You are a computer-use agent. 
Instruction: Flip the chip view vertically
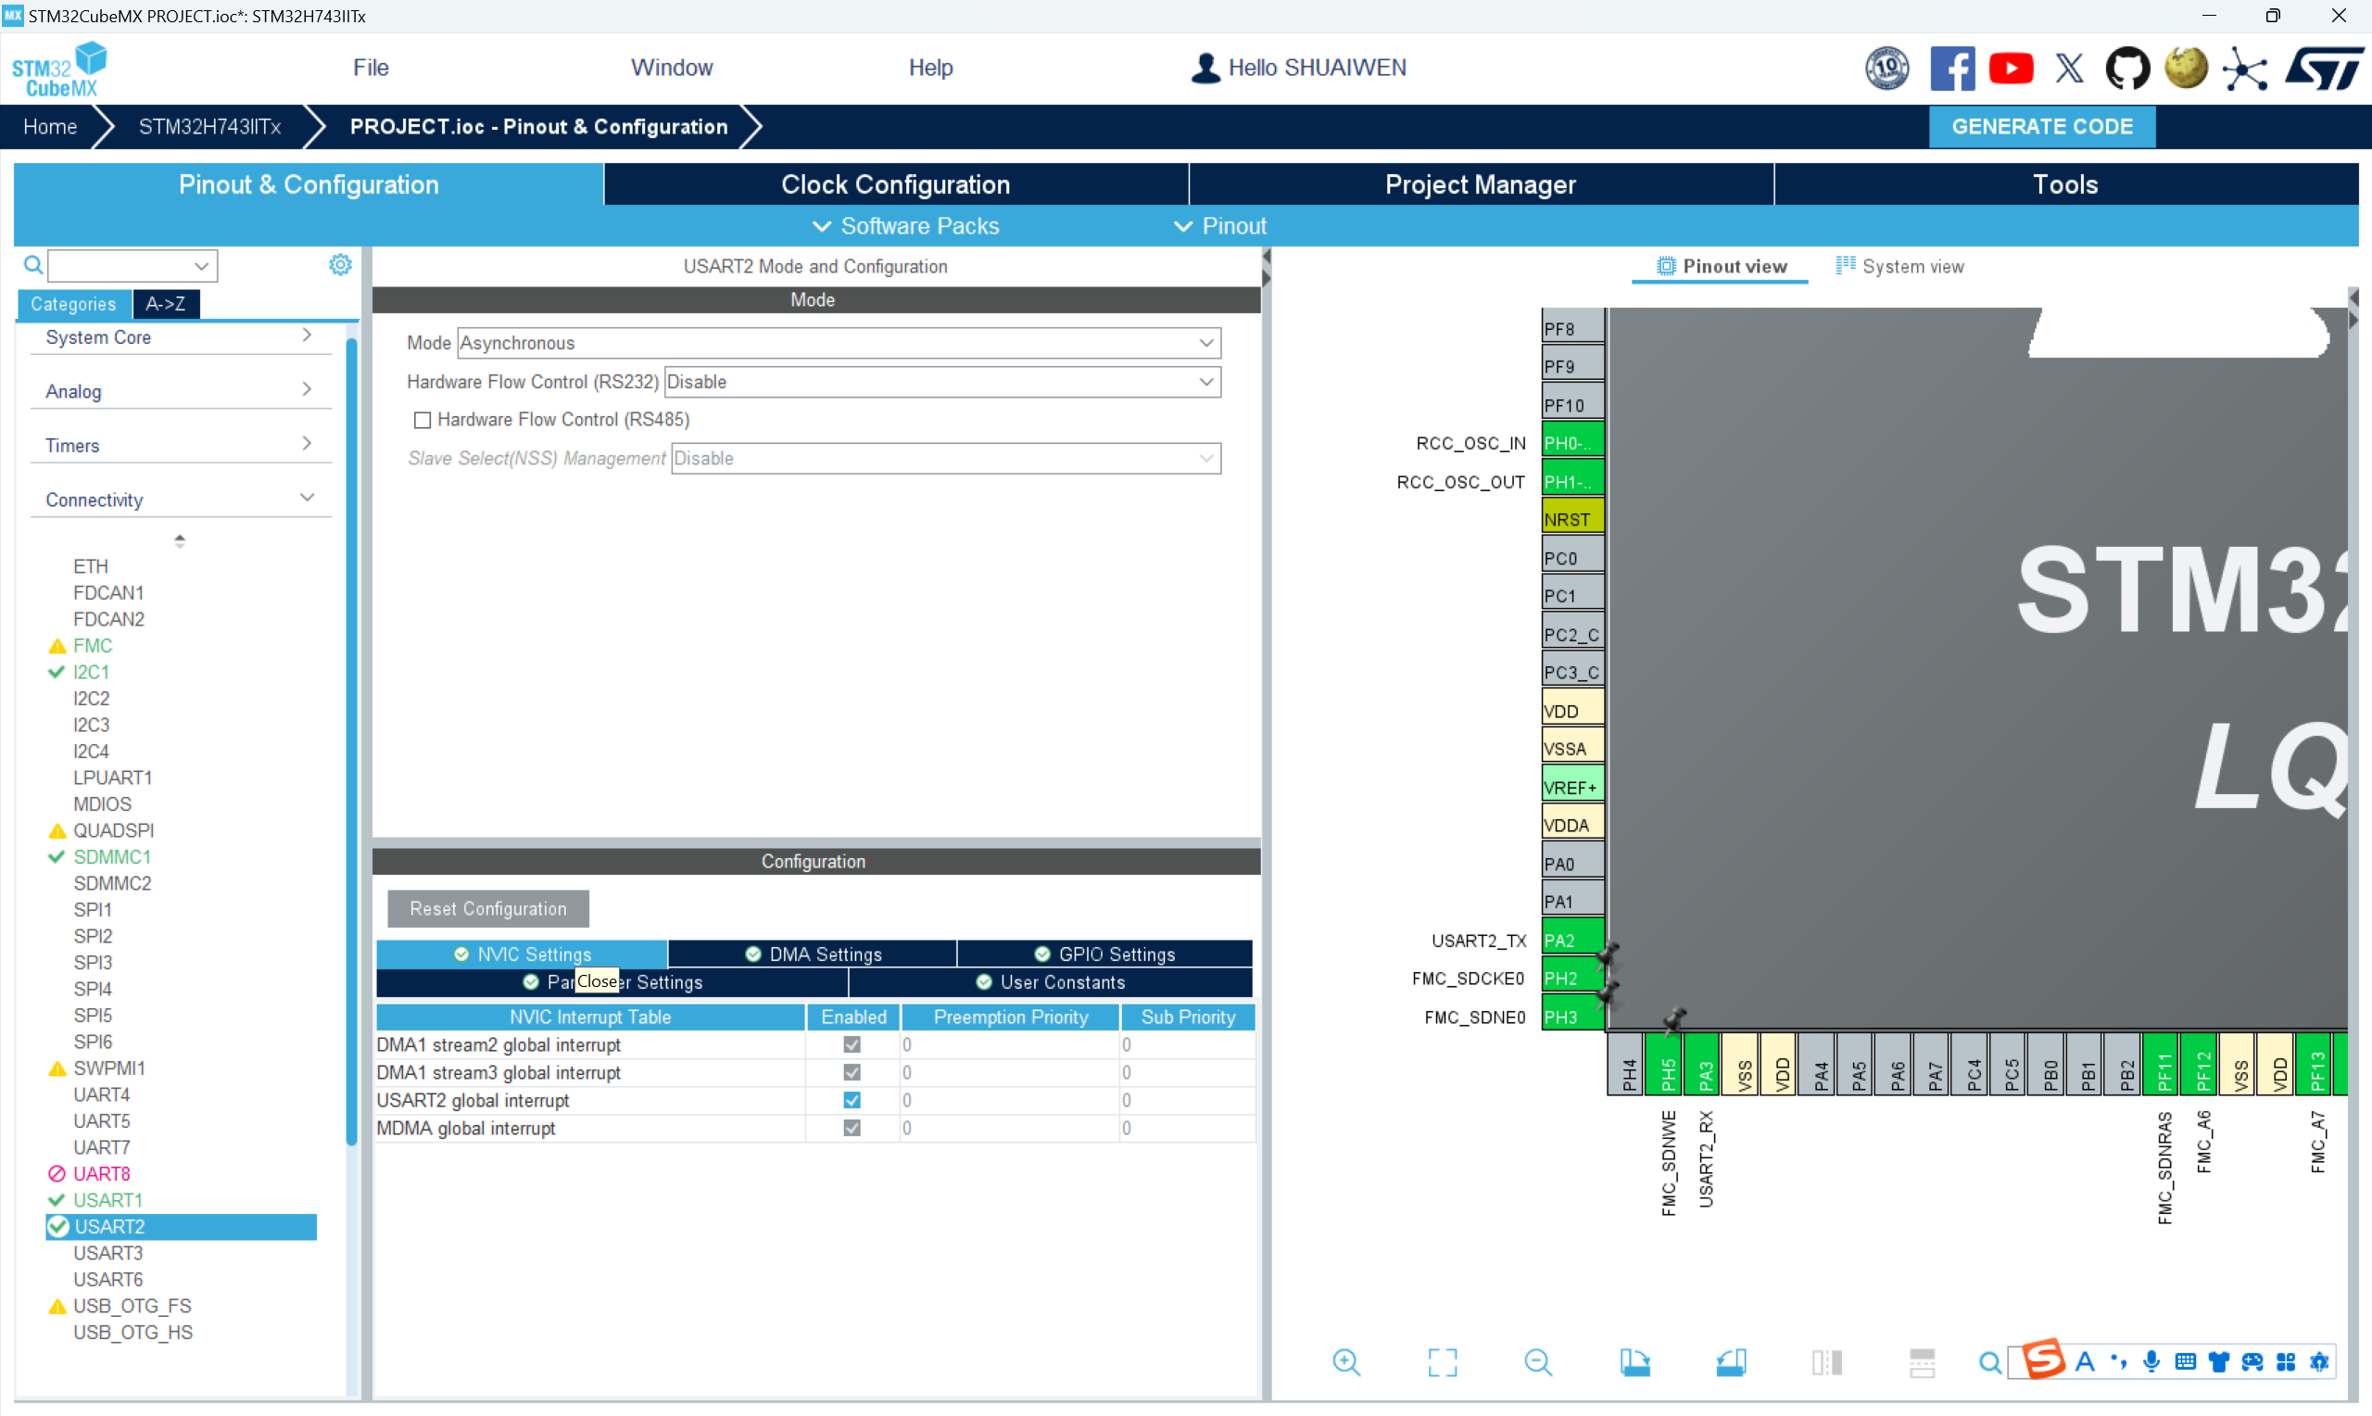(x=1922, y=1361)
